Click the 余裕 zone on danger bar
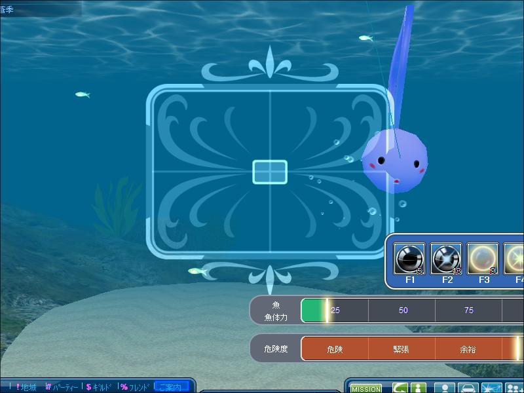The width and height of the screenshot is (524, 393). pyautogui.click(x=468, y=349)
